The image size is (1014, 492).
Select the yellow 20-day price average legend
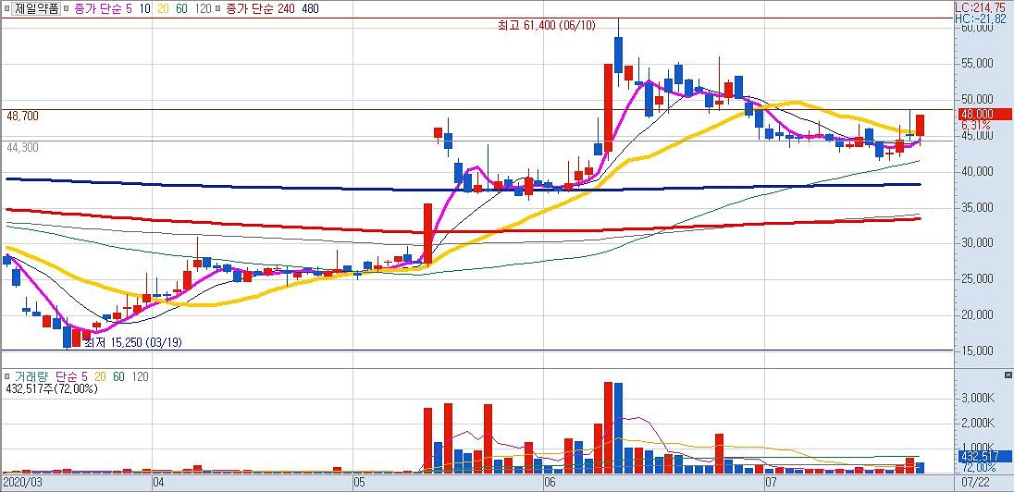coord(165,8)
